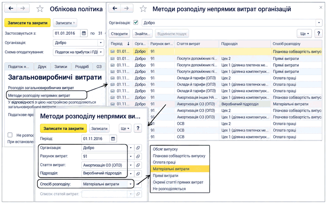Expand Рахунок витрат dropdown
327x204 pixels.
pyautogui.click(x=130, y=156)
